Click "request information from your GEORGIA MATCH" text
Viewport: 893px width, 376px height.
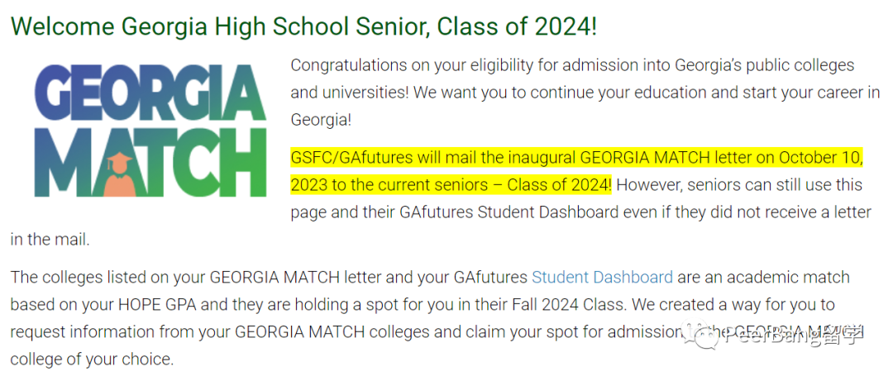click(188, 331)
